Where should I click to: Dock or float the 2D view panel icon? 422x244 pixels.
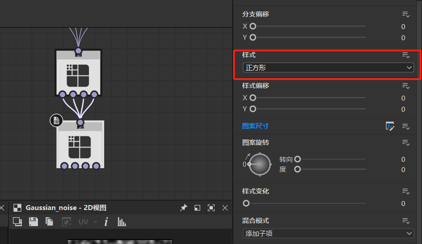coord(197,208)
